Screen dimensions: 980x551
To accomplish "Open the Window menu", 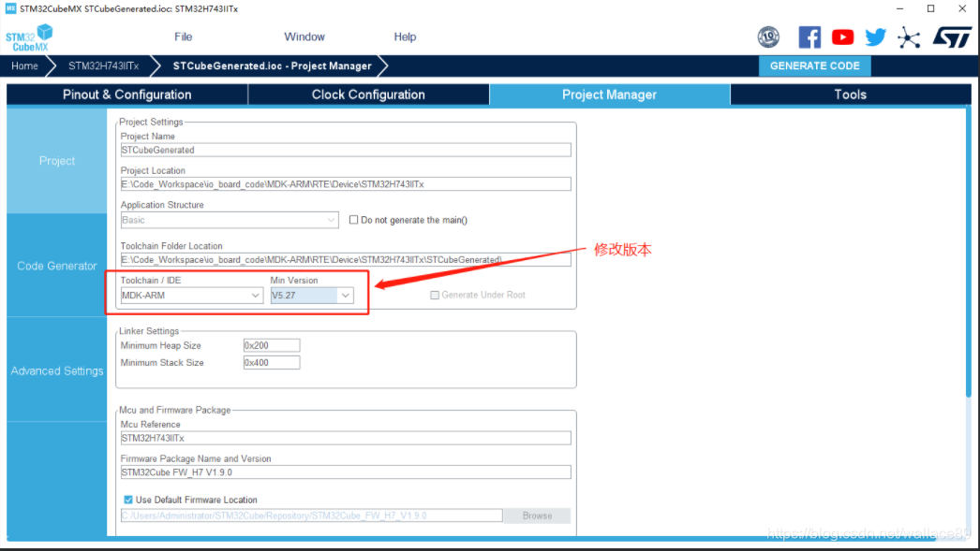I will [304, 36].
